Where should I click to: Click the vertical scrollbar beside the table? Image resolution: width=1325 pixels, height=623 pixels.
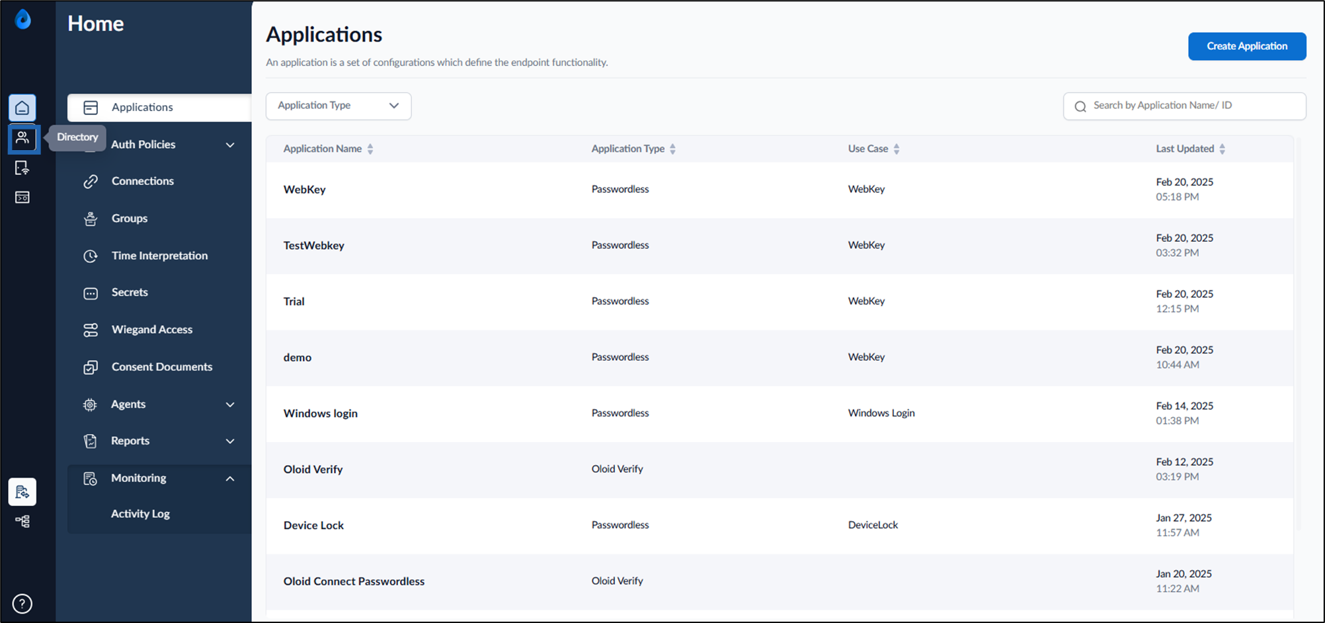tap(1297, 332)
